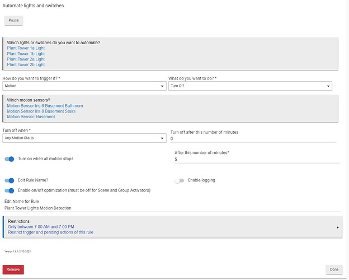Viewport: 349px width, 280px height.
Task: Toggle Turn on when all motion stops
Action: tap(10, 159)
